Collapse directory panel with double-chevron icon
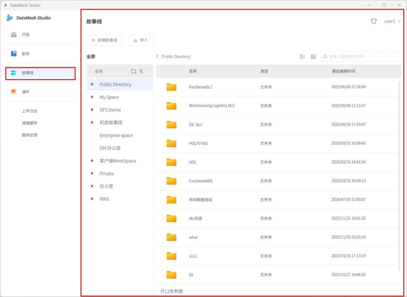The width and height of the screenshot is (407, 297). (x=141, y=71)
